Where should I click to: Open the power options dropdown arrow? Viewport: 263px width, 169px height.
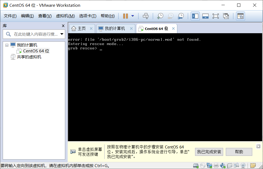coord(133,16)
